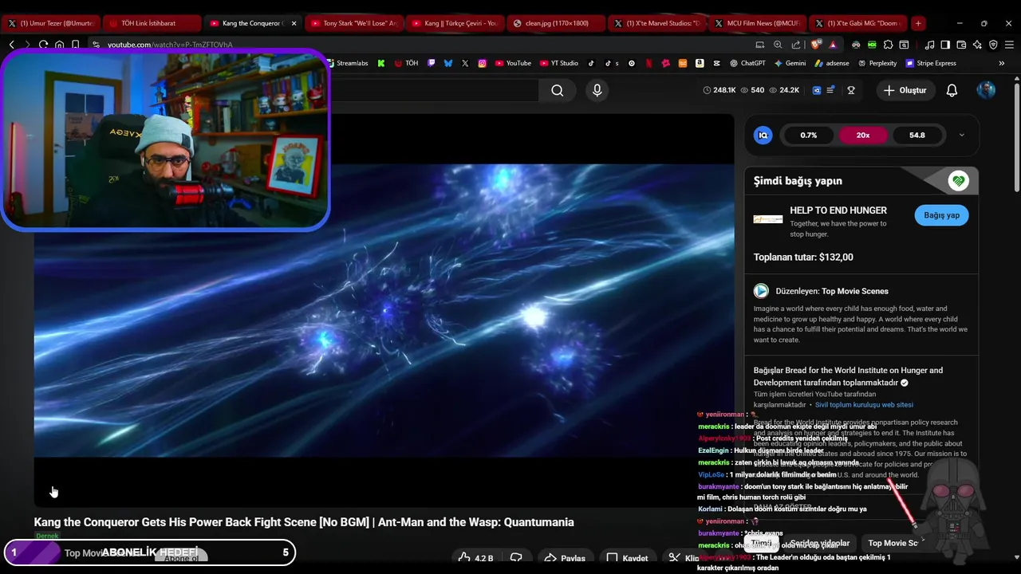
Task: Go back to previous page
Action: 11,45
